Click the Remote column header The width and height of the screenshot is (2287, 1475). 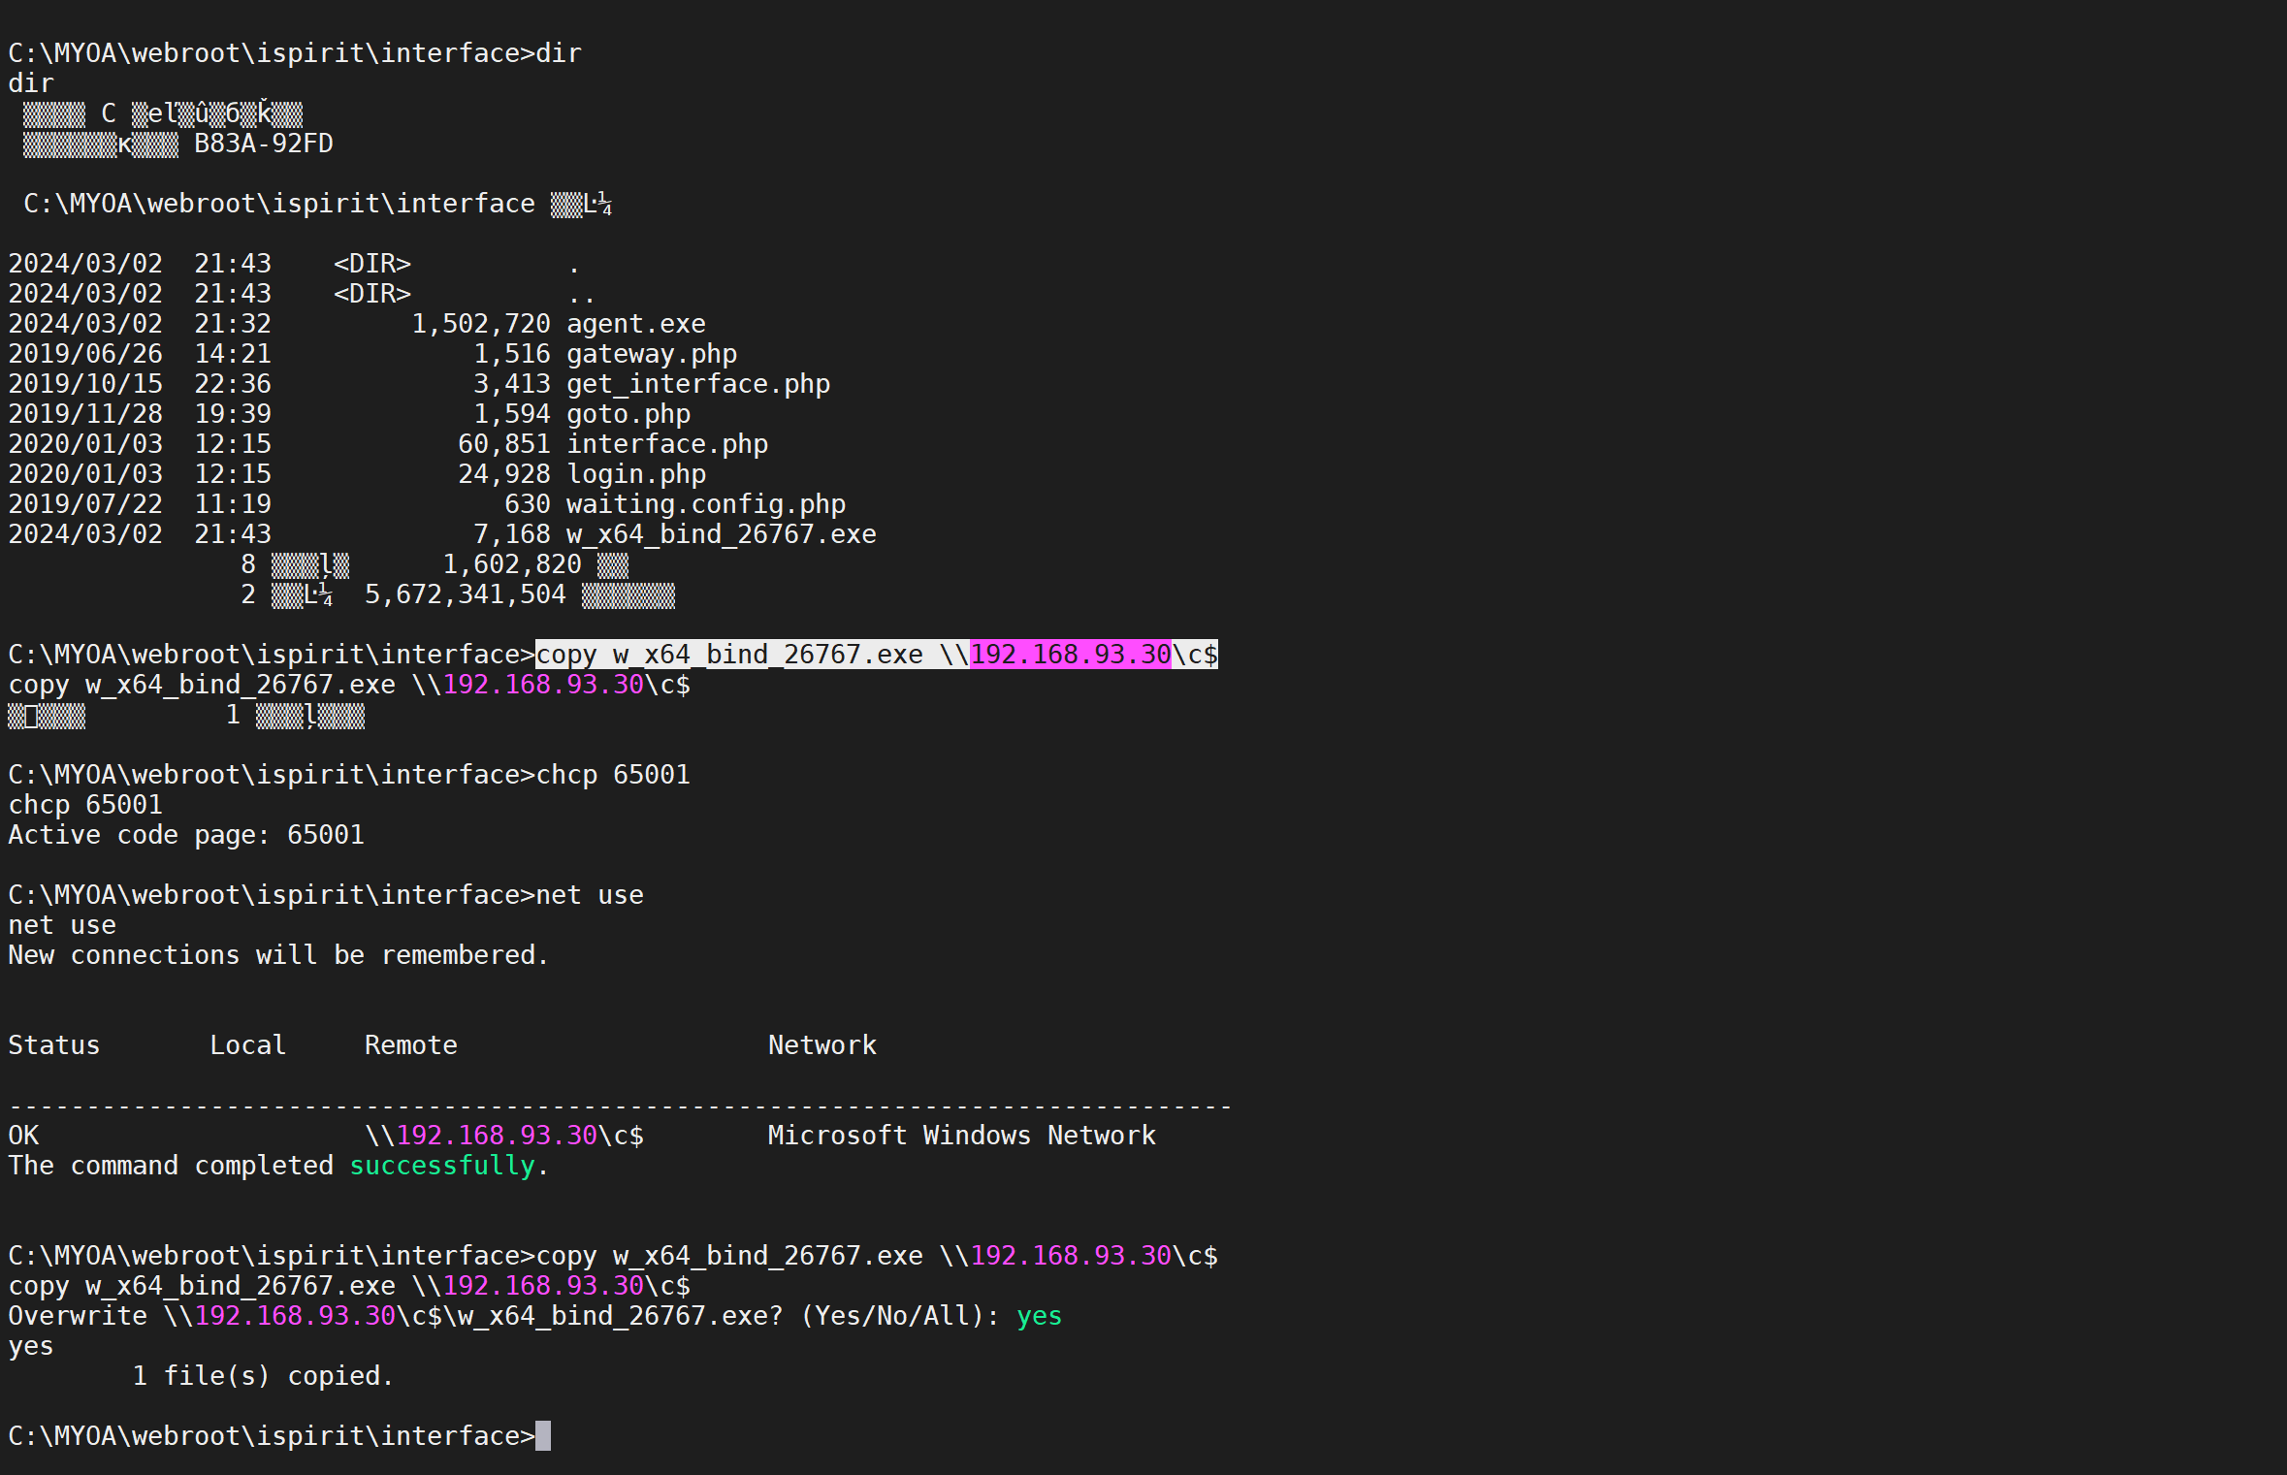[410, 1045]
